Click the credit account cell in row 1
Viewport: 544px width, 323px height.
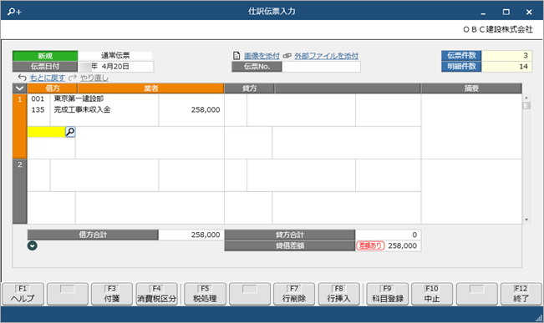tap(301, 110)
